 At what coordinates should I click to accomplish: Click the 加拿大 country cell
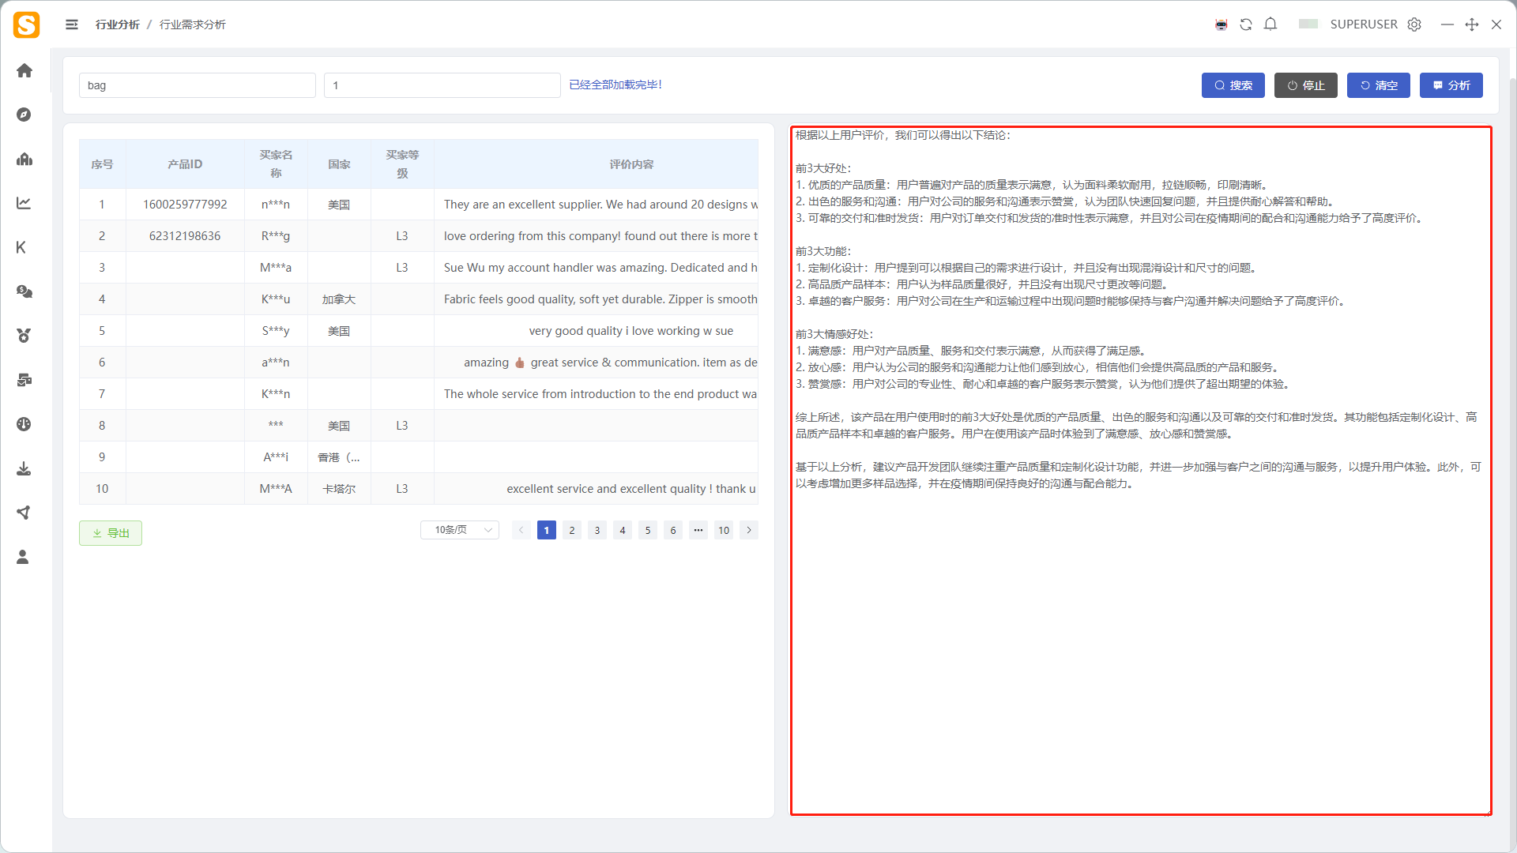click(x=339, y=299)
